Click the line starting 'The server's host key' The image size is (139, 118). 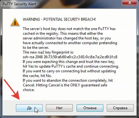tap(69, 29)
